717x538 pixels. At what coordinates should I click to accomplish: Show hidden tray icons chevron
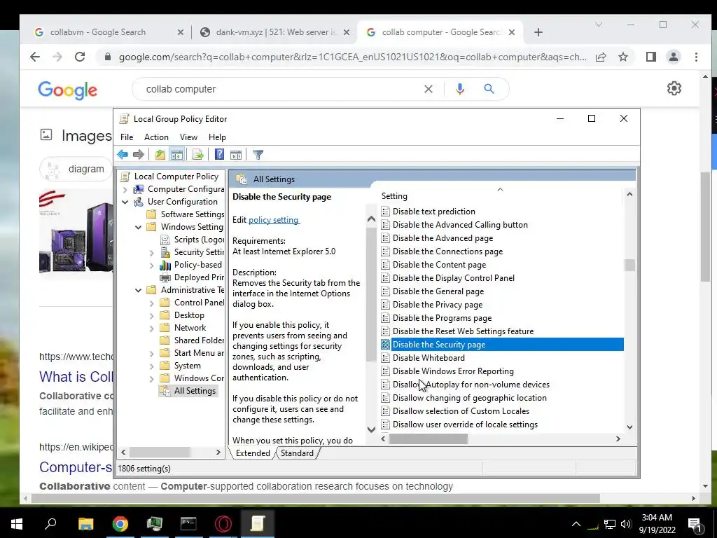[x=576, y=524]
